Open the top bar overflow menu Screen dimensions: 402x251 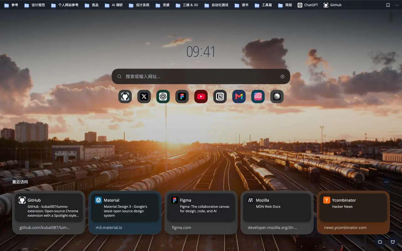coord(397,5)
